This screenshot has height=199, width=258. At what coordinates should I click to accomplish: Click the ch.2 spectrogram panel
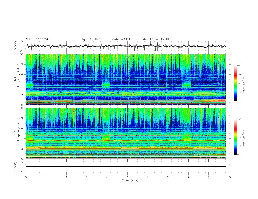[126, 133]
